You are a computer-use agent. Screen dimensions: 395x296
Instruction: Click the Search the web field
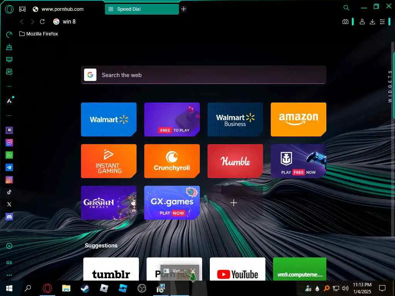coord(204,75)
